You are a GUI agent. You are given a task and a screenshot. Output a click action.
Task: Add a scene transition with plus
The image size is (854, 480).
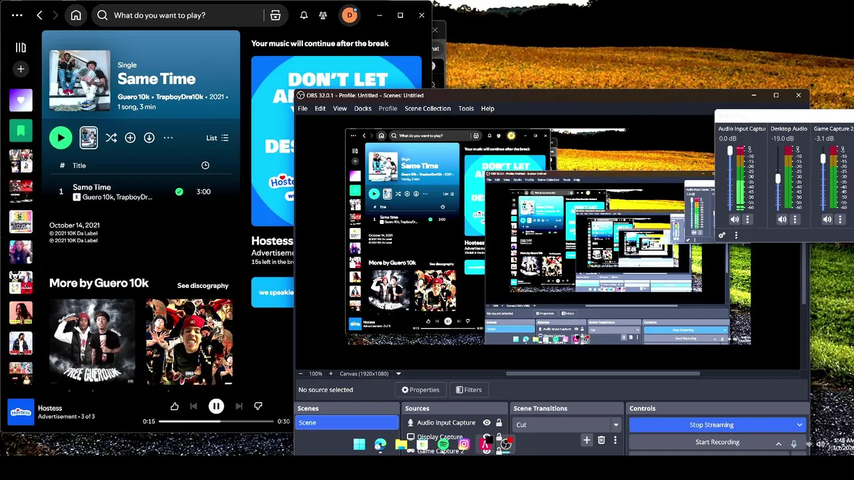coord(586,440)
